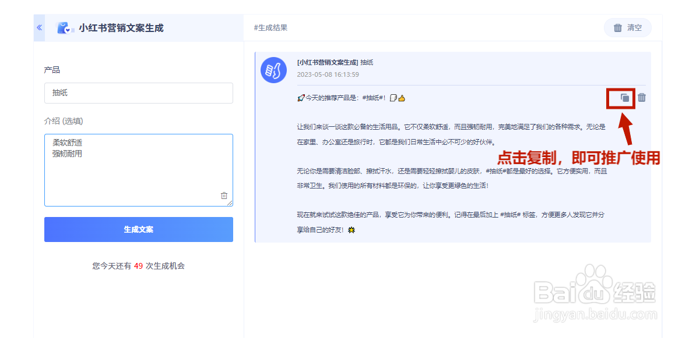696x338 pixels.
Task: Click the 您今天还有 49 次生成机会 notice
Action: tap(139, 266)
